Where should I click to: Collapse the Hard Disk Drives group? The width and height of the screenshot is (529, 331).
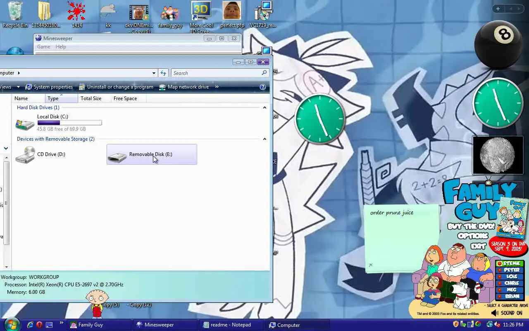(x=264, y=108)
